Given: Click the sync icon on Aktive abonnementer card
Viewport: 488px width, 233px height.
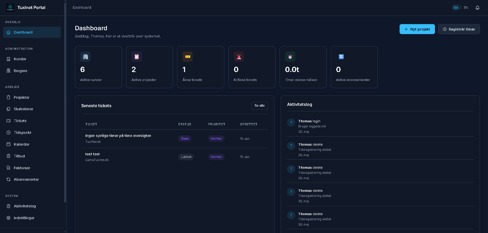Looking at the screenshot, I should click(x=341, y=57).
